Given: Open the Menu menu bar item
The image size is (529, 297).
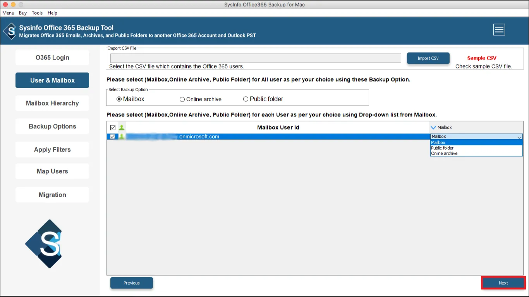Looking at the screenshot, I should pos(9,13).
